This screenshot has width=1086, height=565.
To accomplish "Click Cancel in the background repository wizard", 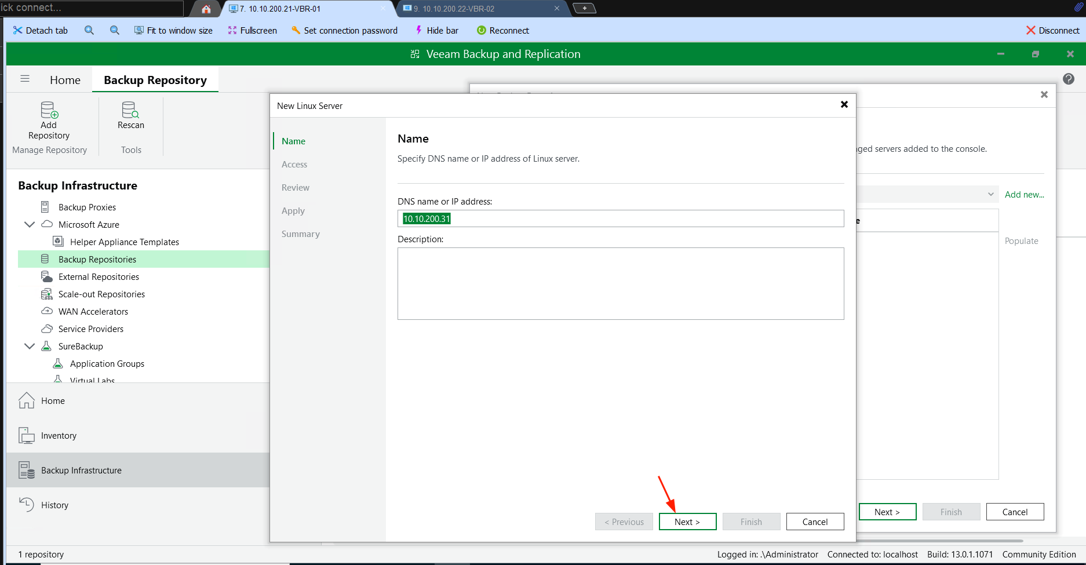I will click(x=1015, y=512).
